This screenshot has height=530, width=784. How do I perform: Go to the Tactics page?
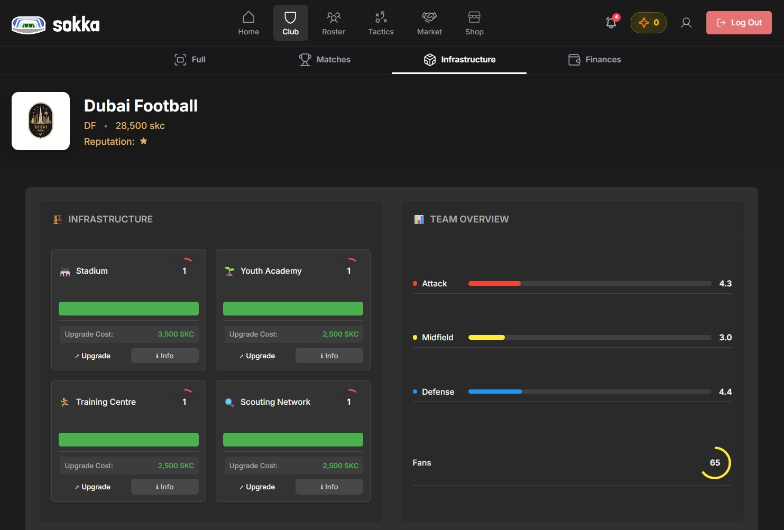(381, 23)
